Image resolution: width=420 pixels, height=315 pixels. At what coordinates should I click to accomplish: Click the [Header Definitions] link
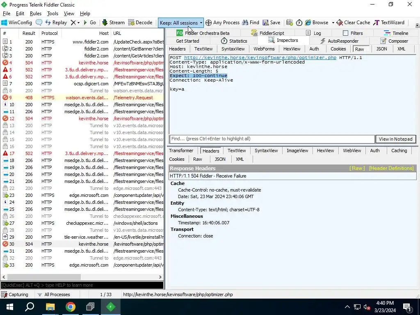point(391,168)
